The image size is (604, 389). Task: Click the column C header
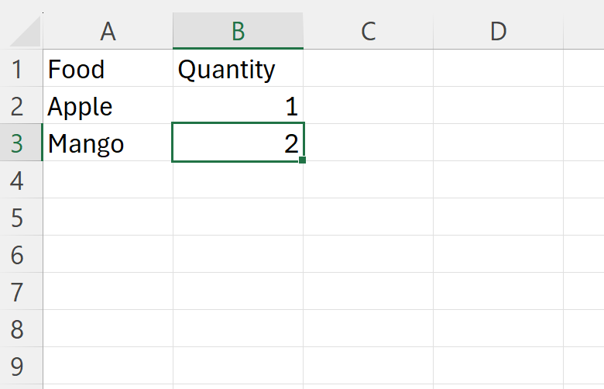pos(368,31)
